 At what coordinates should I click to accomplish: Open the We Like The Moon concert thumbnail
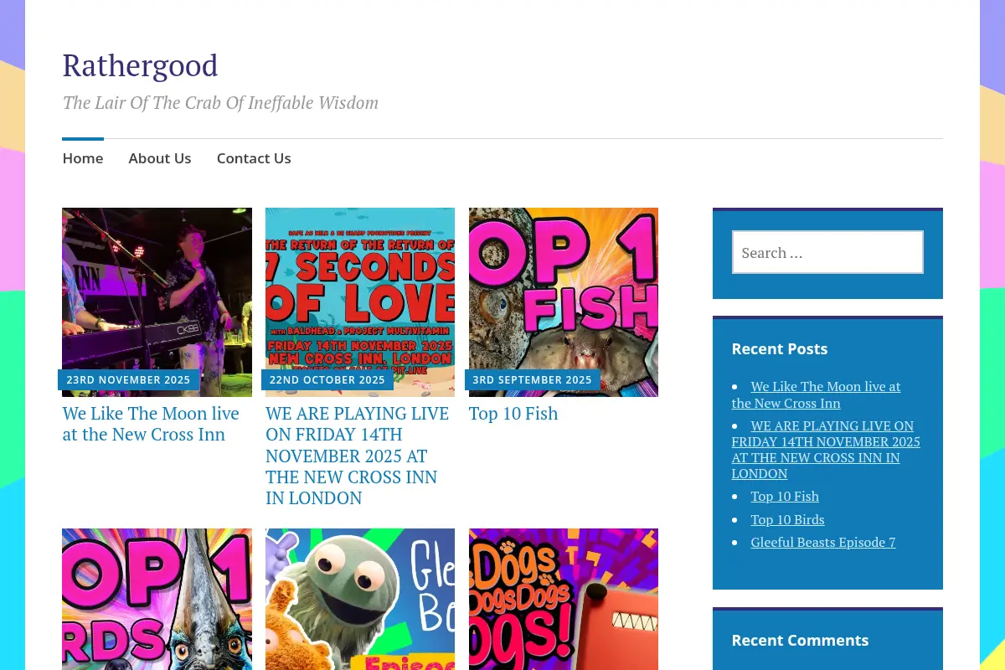[157, 302]
